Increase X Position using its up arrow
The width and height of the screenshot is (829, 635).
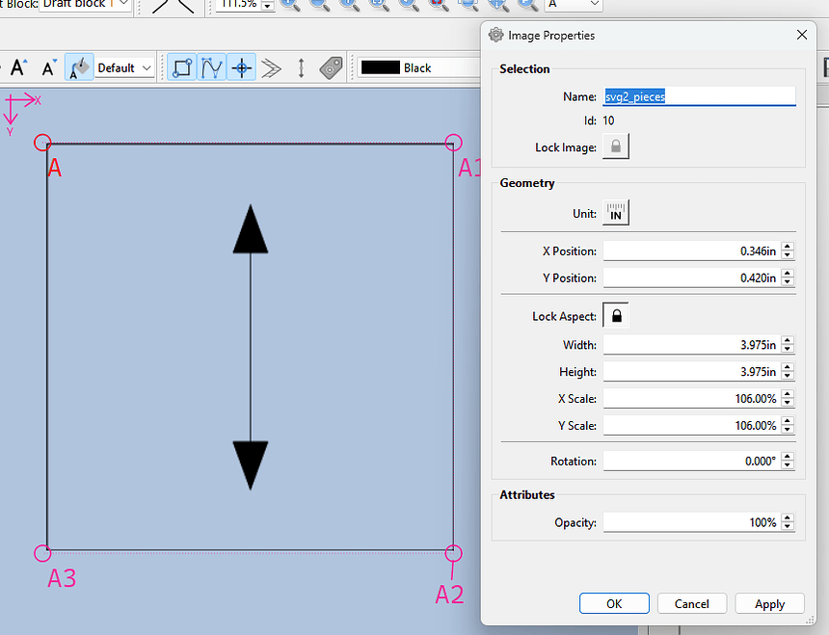(x=788, y=247)
